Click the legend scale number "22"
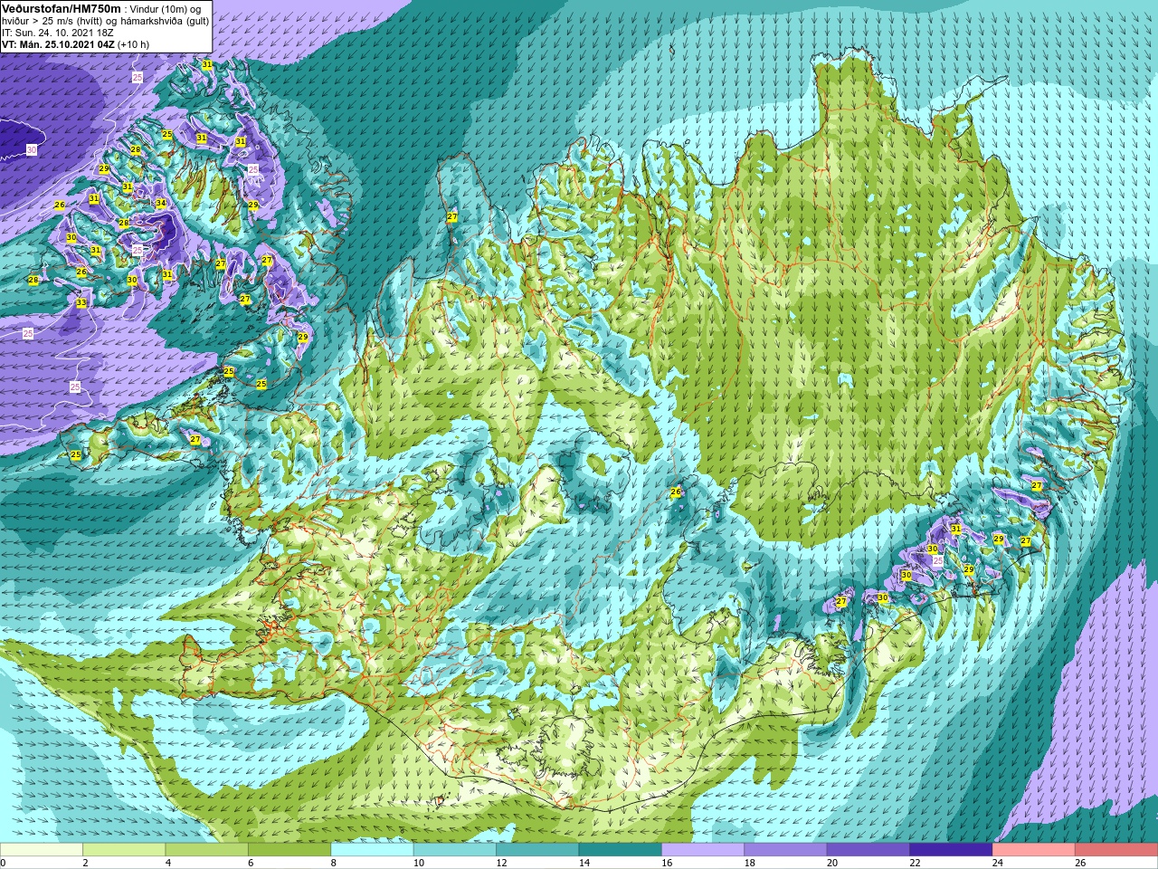 point(915,863)
